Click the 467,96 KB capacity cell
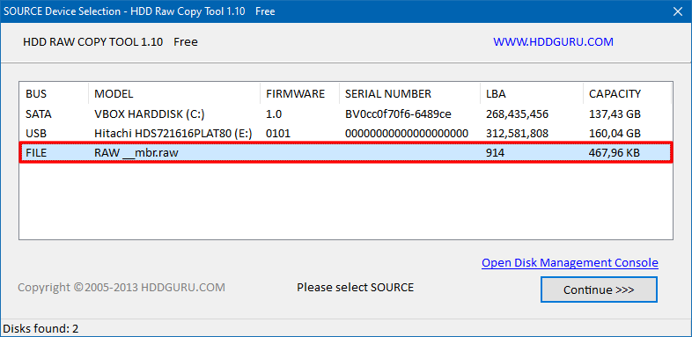This screenshot has width=692, height=337. point(615,152)
